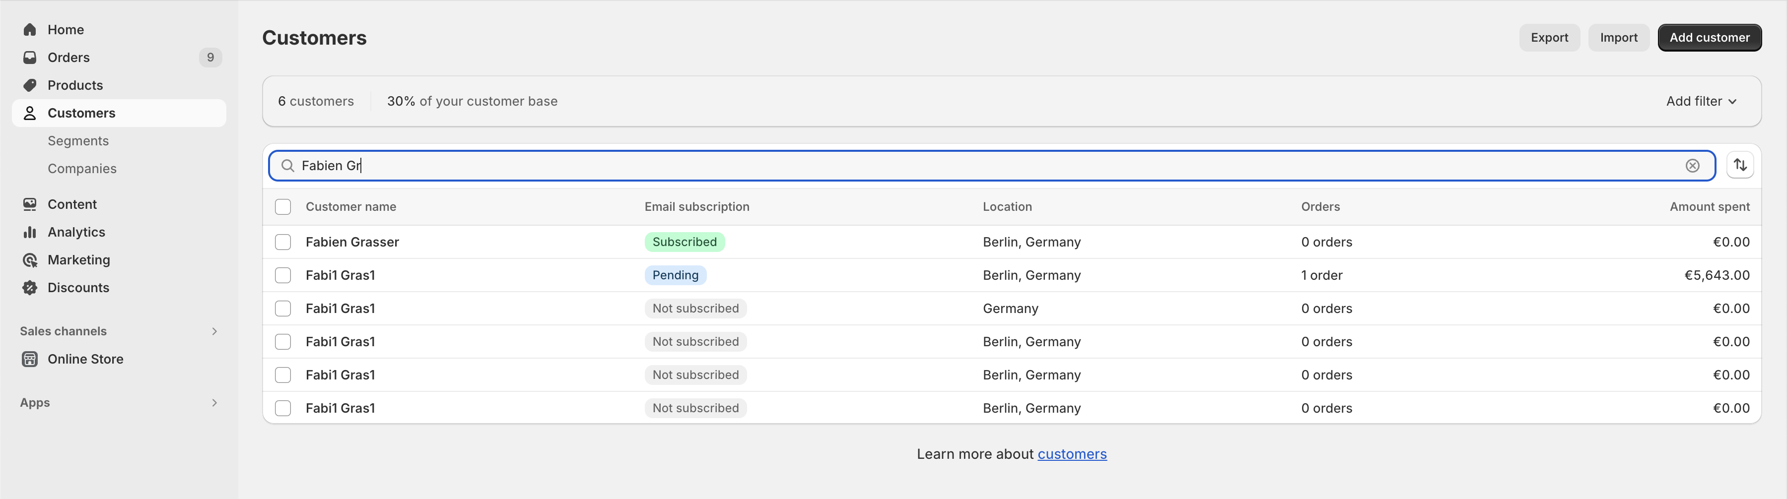This screenshot has height=499, width=1787.
Task: Clear the search field text
Action: pyautogui.click(x=1693, y=166)
